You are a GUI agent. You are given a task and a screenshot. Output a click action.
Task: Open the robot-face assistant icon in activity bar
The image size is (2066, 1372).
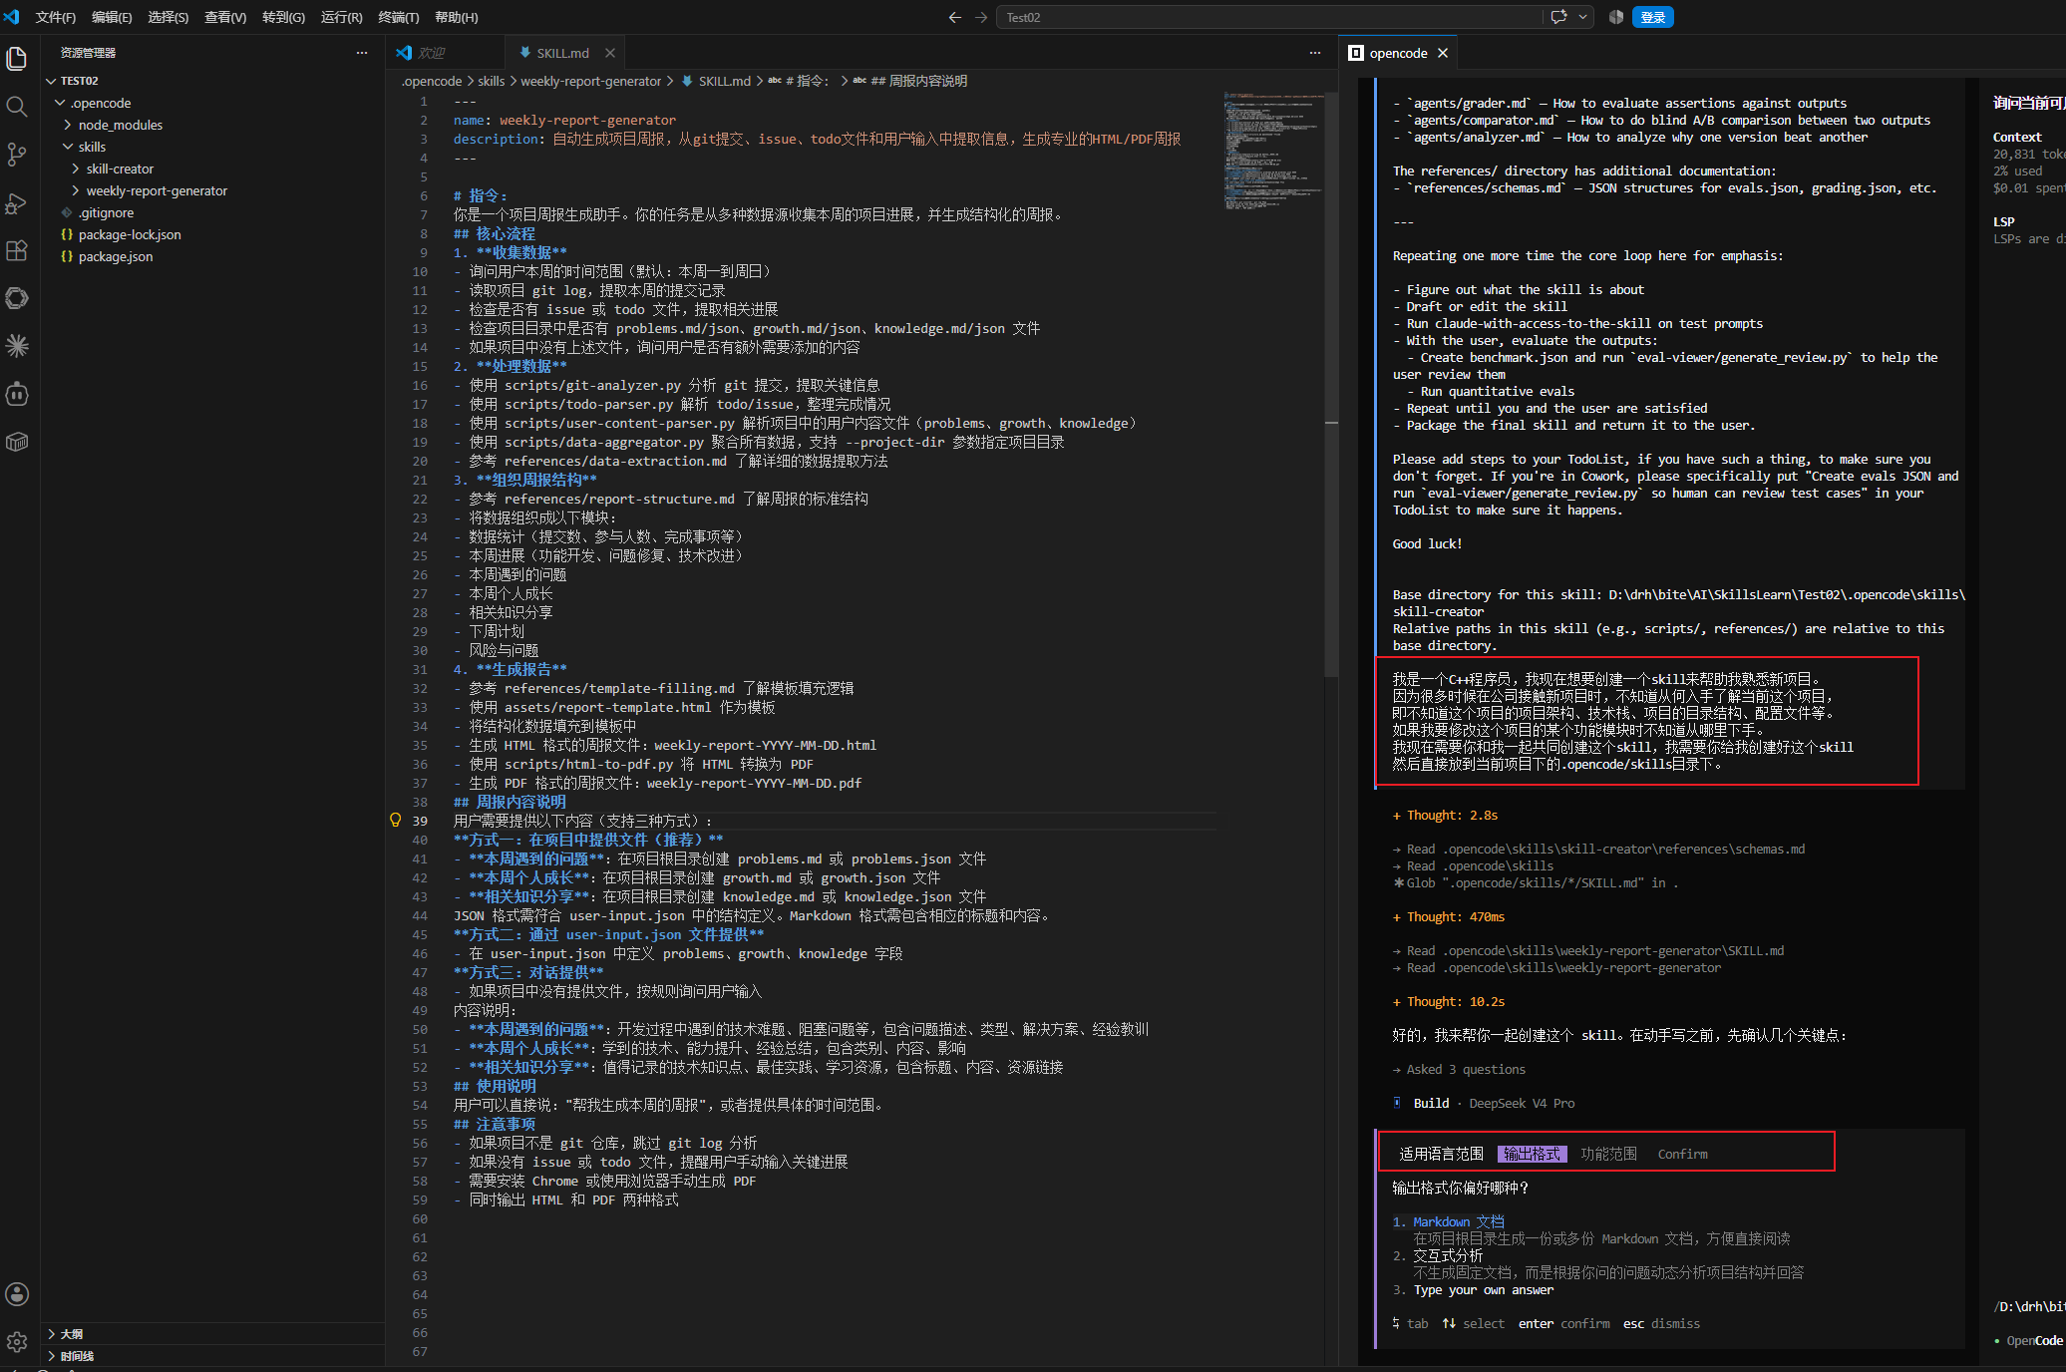click(17, 394)
